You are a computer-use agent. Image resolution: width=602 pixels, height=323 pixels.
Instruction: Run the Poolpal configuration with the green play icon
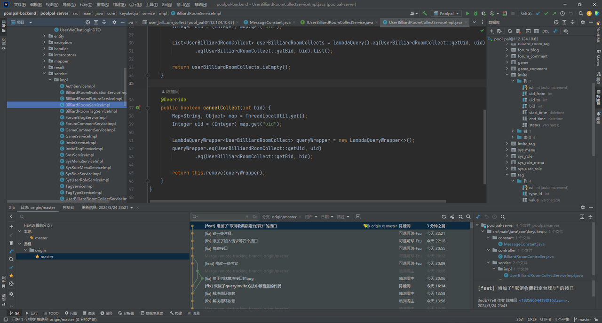[467, 14]
